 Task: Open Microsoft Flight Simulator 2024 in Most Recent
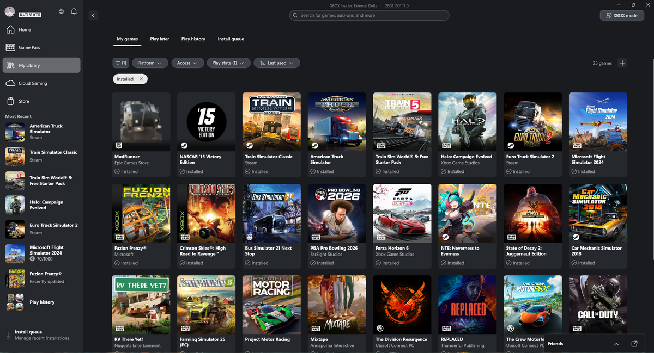41,253
